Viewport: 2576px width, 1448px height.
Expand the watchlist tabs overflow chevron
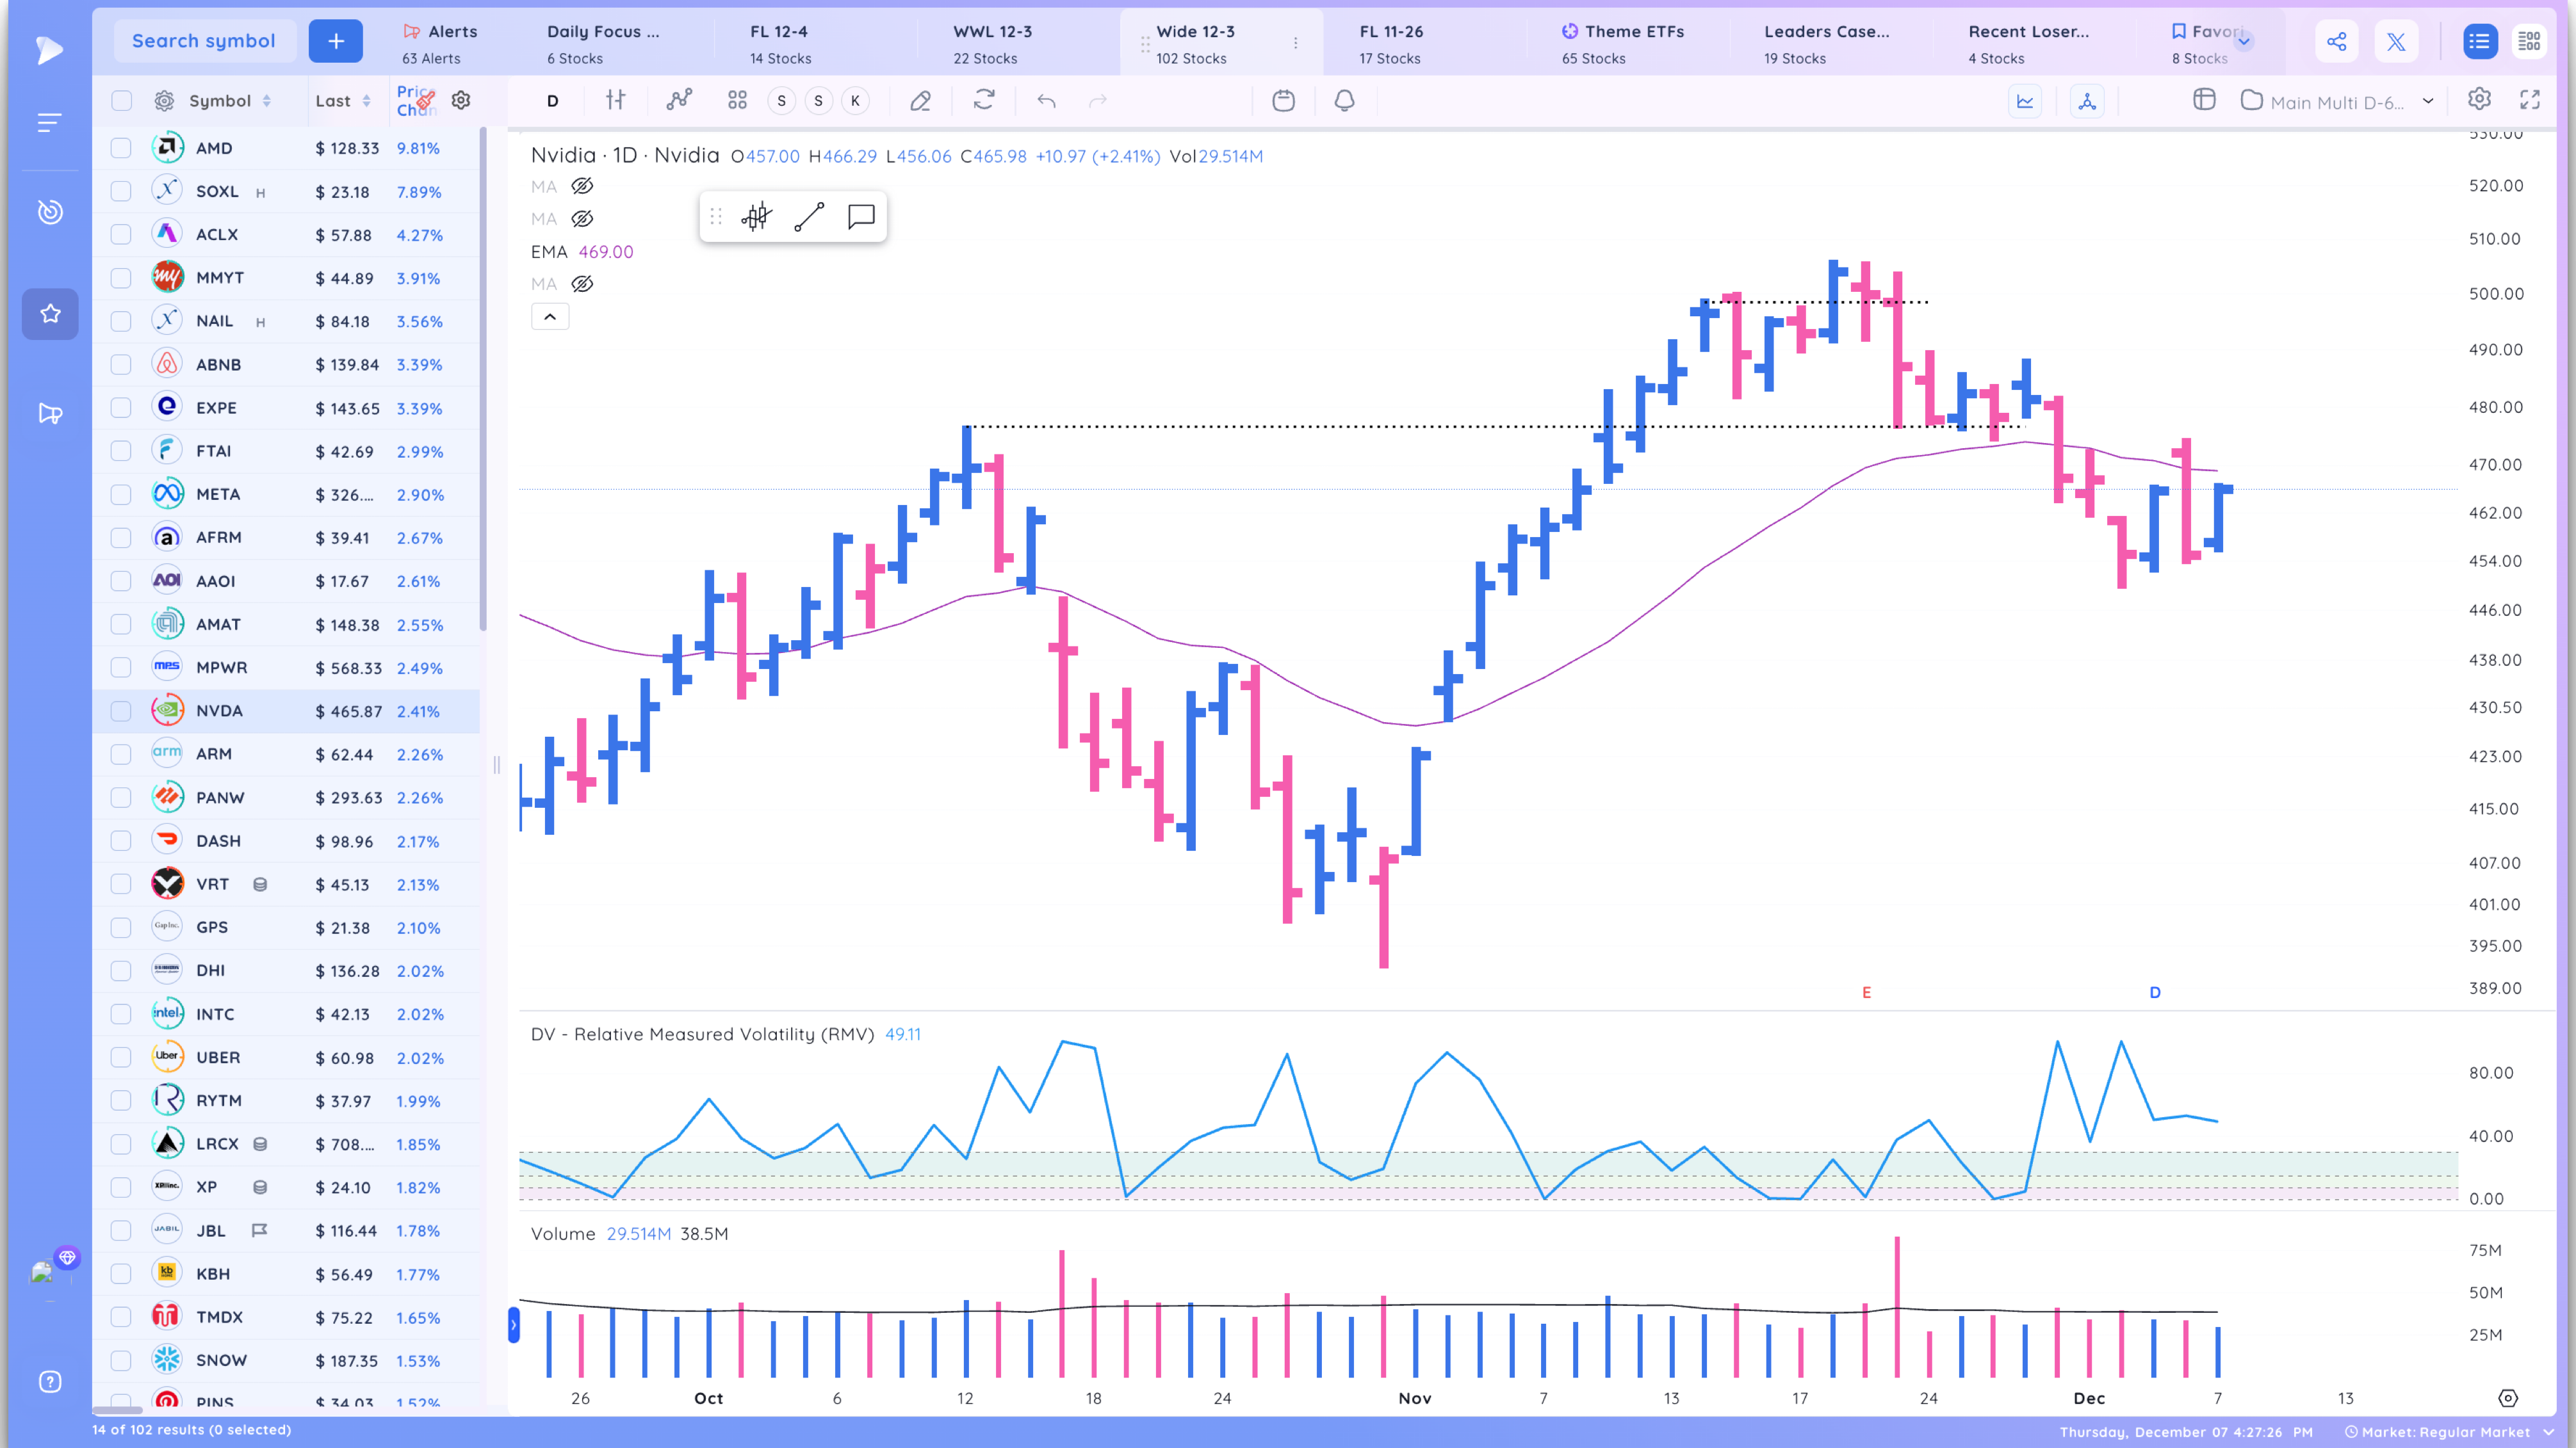pos(2244,41)
